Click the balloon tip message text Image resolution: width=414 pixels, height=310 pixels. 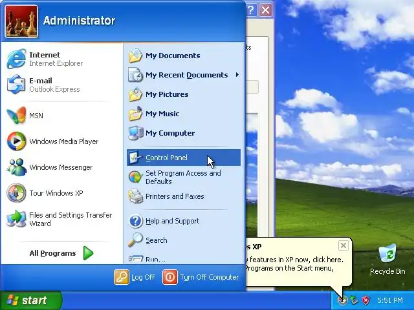[x=294, y=264]
